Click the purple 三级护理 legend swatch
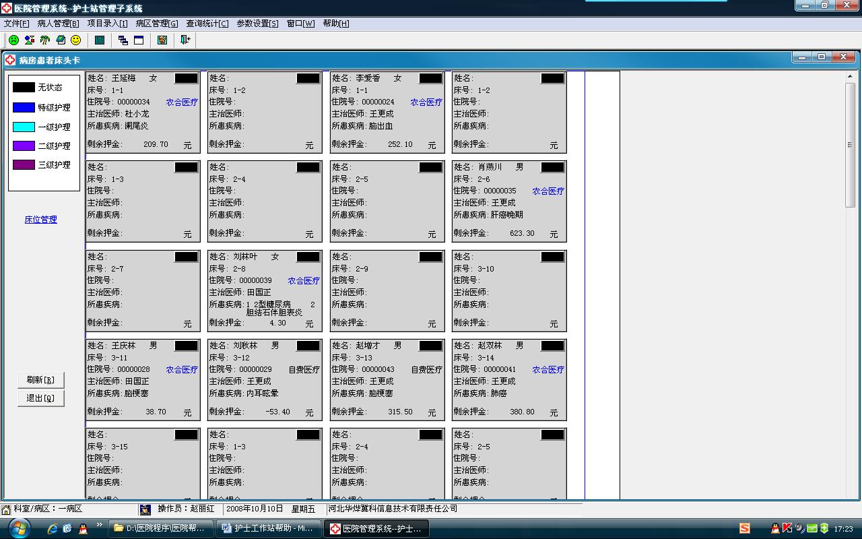This screenshot has width=862, height=539. click(x=24, y=164)
